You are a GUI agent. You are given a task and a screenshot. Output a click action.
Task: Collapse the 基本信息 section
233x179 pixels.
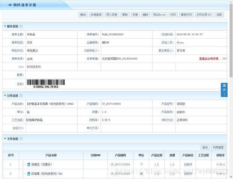click(5, 26)
